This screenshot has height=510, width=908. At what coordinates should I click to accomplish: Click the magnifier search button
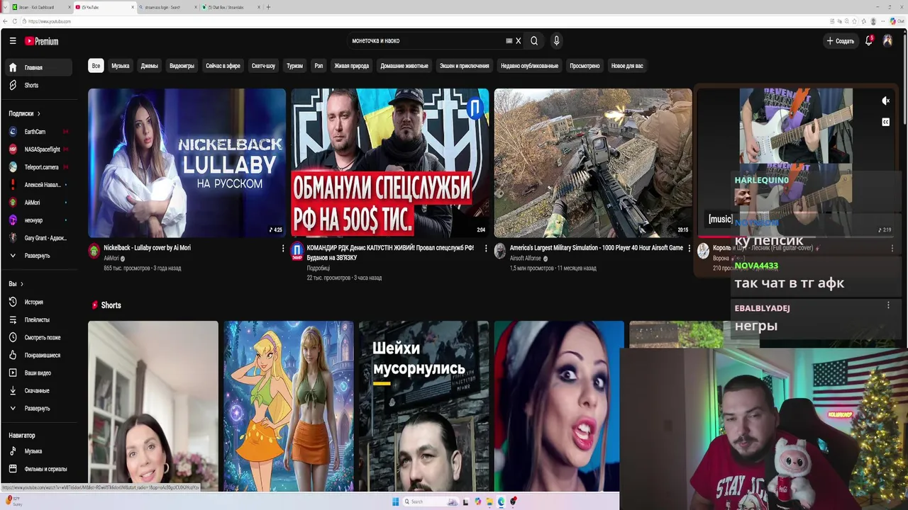[534, 41]
